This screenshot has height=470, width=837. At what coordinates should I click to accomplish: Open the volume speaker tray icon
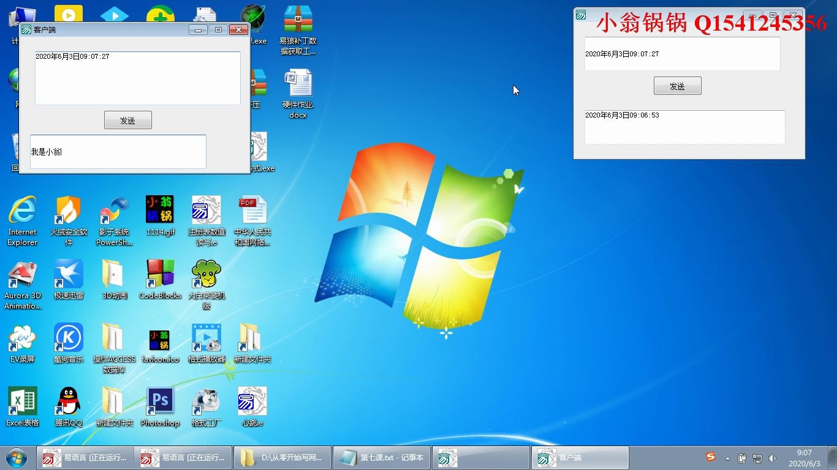pyautogui.click(x=772, y=458)
